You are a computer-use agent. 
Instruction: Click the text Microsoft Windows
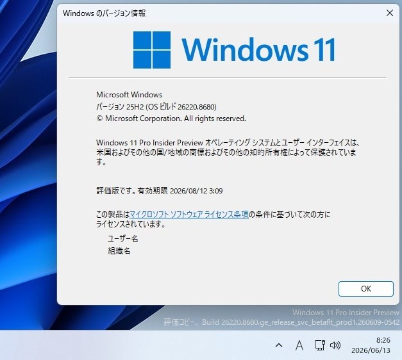tap(130, 95)
